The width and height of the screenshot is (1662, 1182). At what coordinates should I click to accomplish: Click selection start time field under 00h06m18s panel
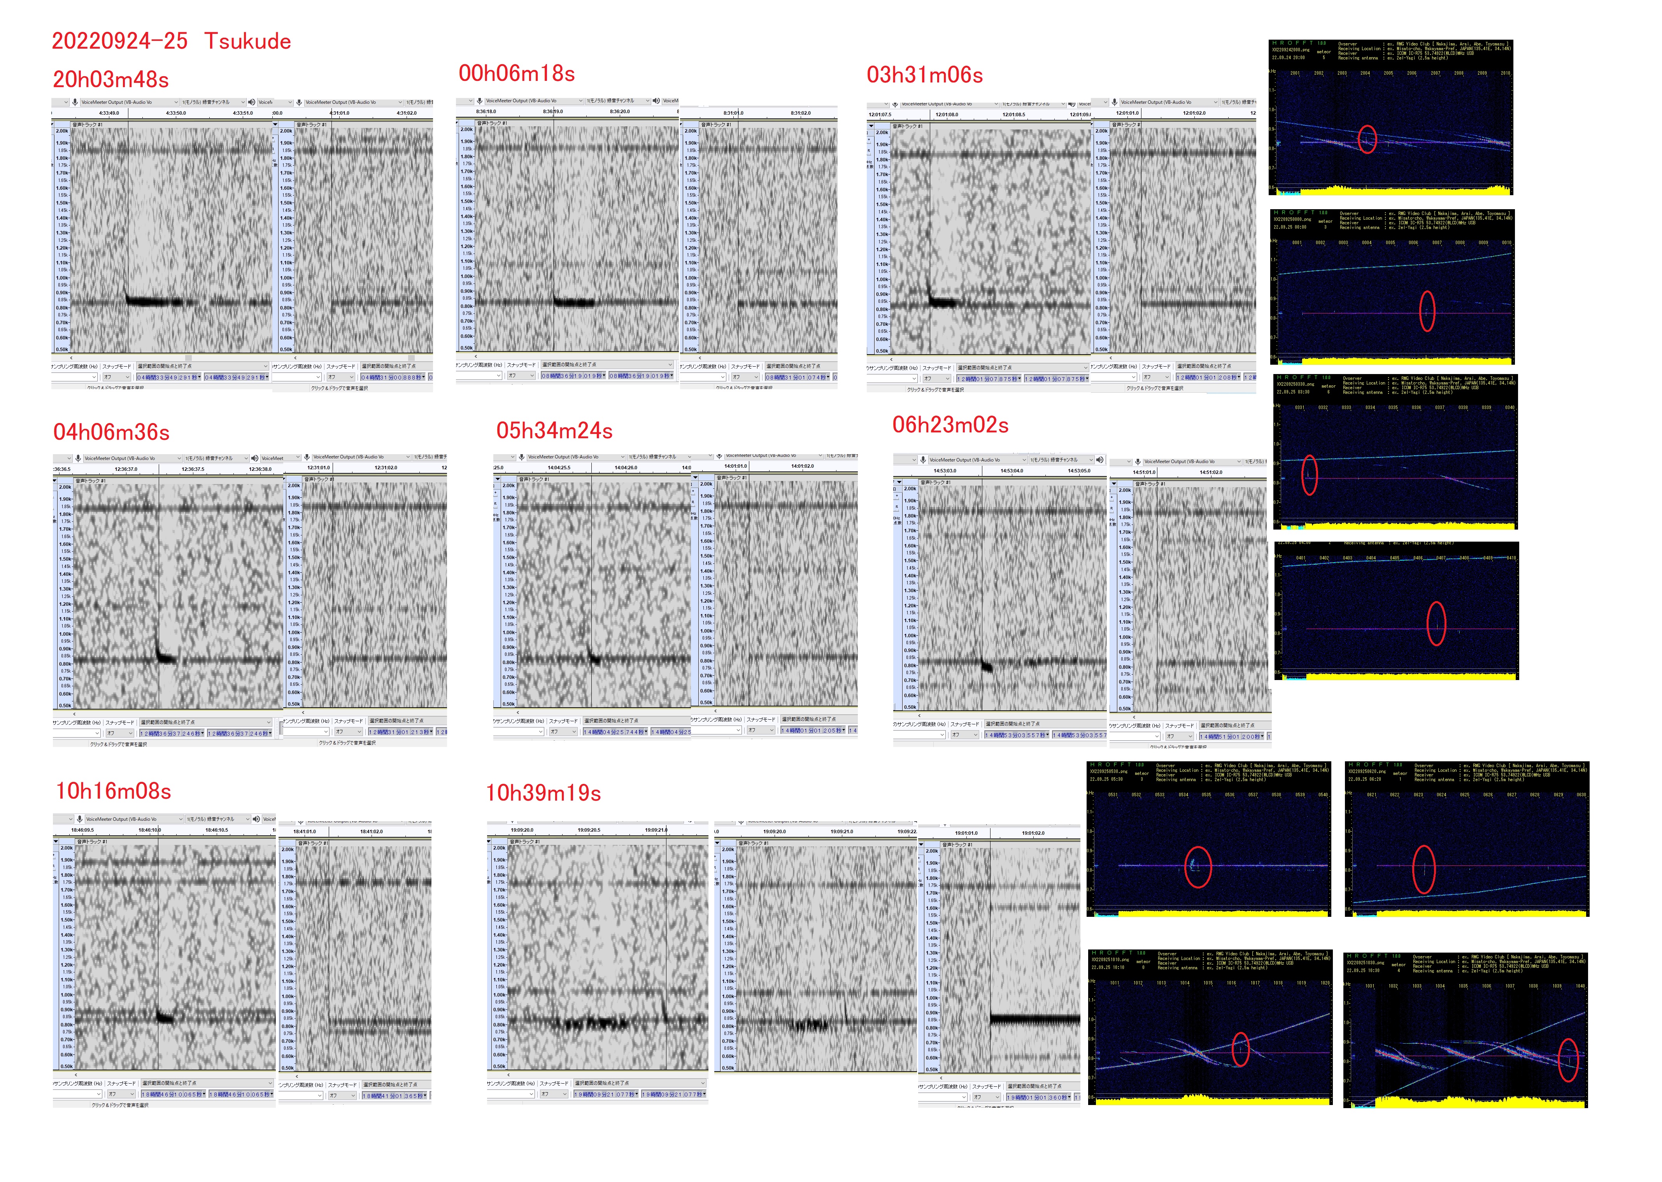(x=572, y=376)
